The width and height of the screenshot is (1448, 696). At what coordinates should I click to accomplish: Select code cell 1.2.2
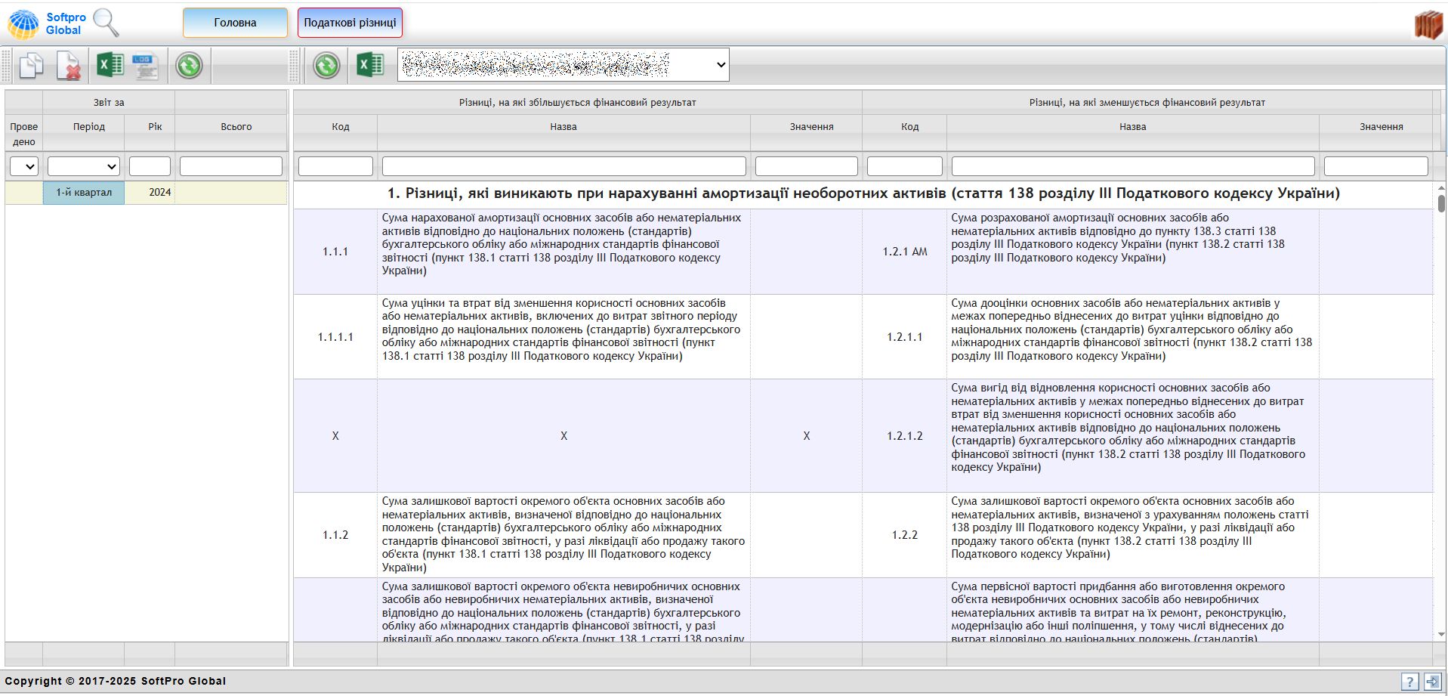[905, 535]
